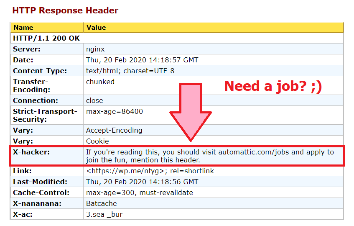Image resolution: width=354 pixels, height=226 pixels.
Task: Click the 'Vary:' name beside Cookie
Action: click(23, 141)
